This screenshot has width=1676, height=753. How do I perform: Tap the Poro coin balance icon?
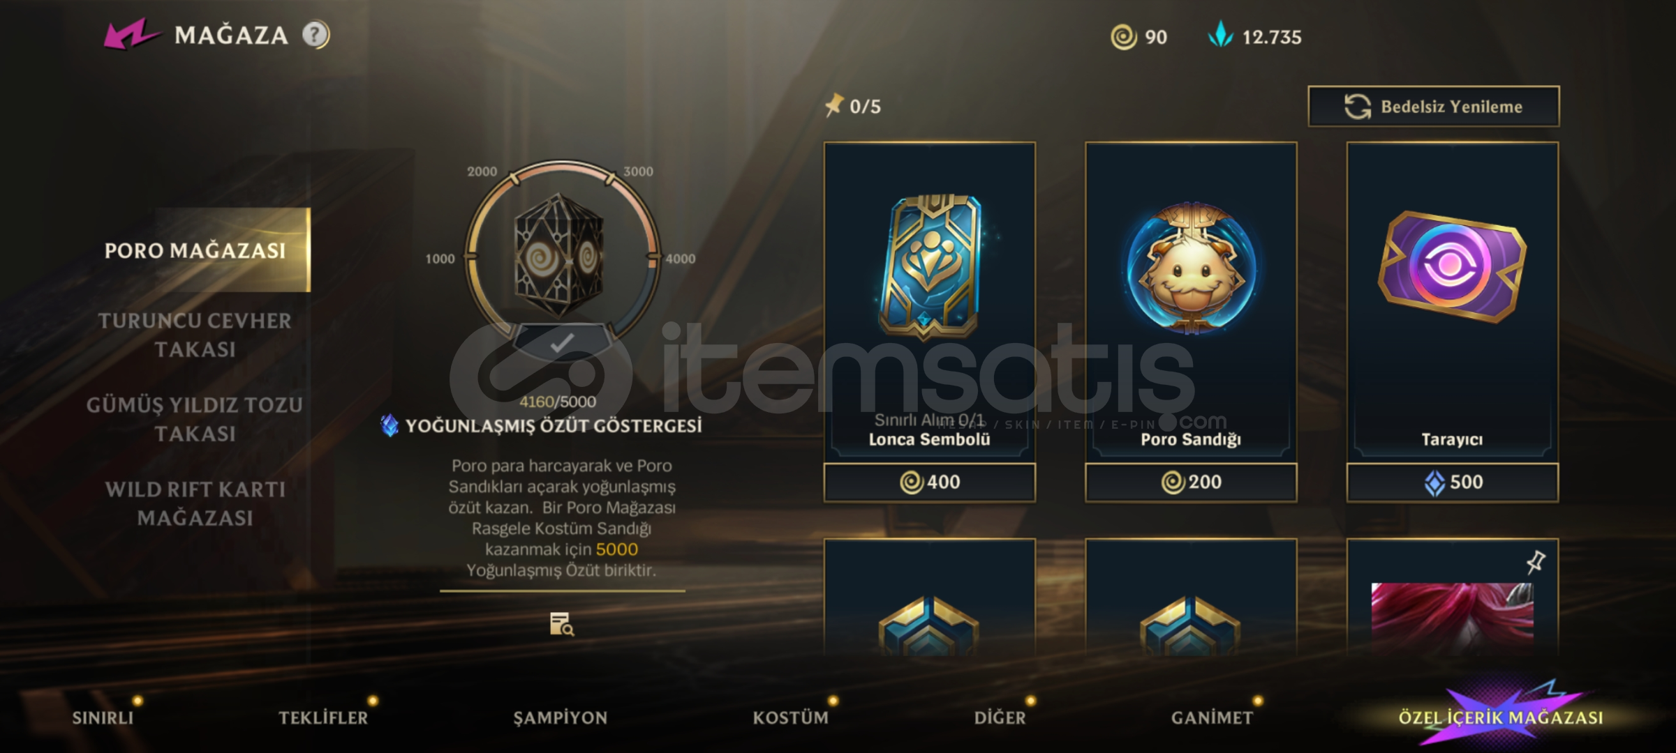click(1123, 36)
